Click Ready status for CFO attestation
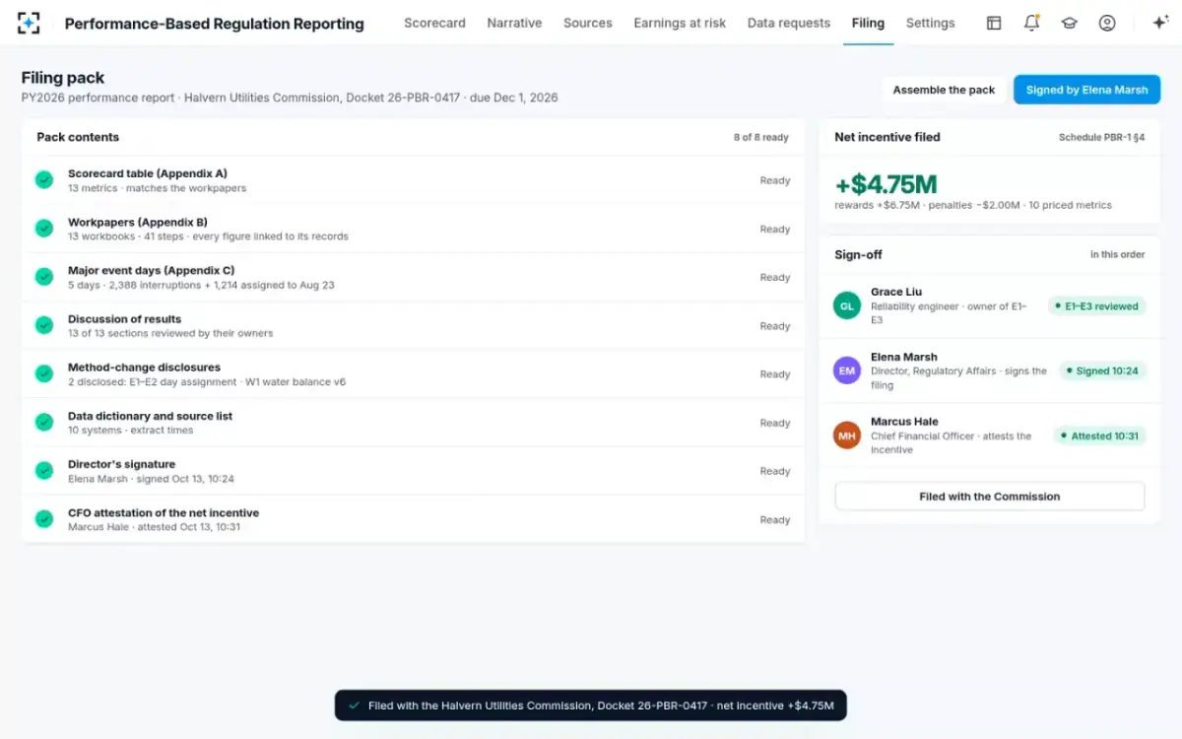This screenshot has height=739, width=1182. click(775, 519)
